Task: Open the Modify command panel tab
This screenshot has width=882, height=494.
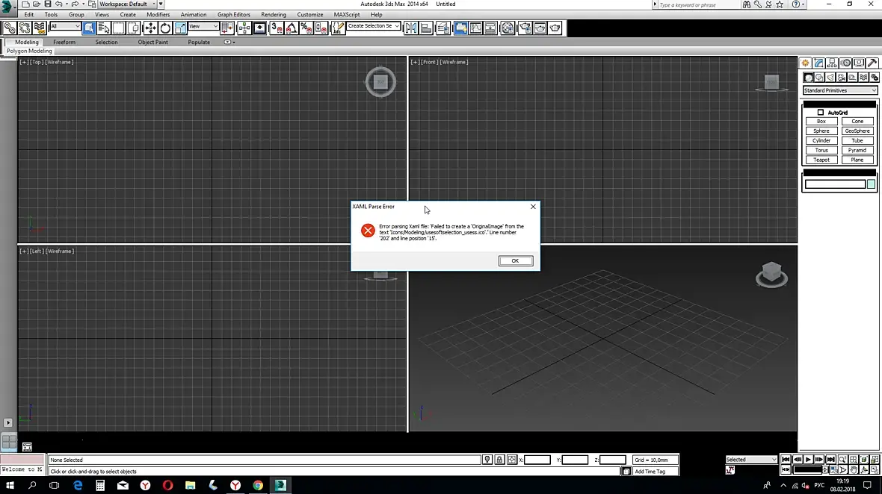Action: (x=819, y=63)
